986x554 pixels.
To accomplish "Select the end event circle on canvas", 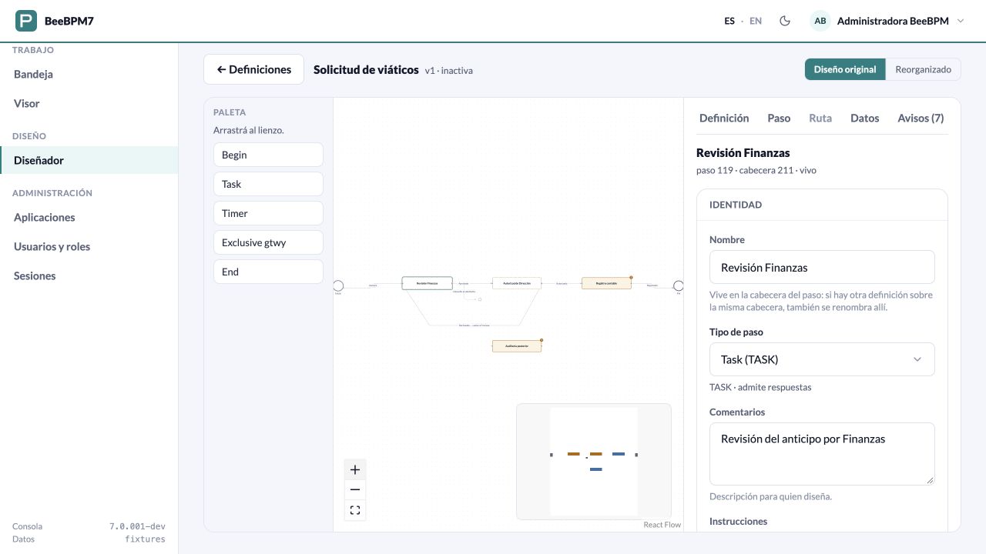I will click(x=679, y=286).
